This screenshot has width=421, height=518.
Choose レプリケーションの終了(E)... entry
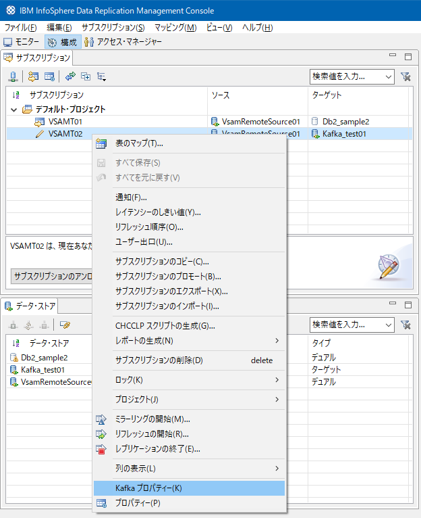[x=189, y=448]
